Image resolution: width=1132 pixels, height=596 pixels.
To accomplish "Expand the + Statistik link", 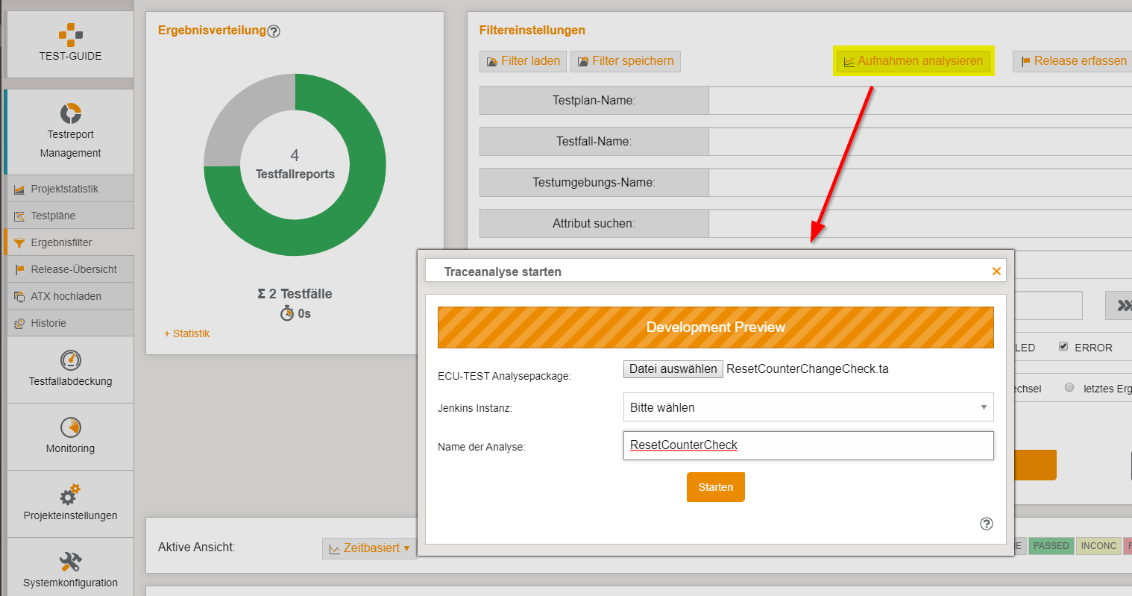I will point(187,333).
